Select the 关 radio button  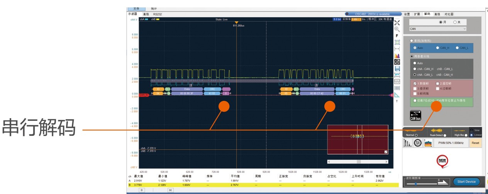tap(455, 22)
